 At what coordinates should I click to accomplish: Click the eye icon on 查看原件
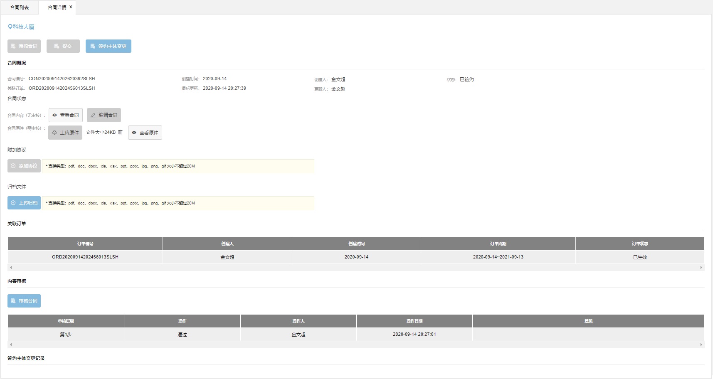coord(134,133)
